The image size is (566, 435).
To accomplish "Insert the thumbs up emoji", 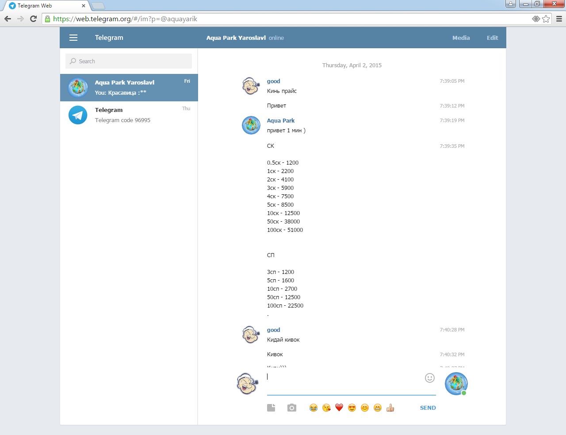I will (x=390, y=408).
